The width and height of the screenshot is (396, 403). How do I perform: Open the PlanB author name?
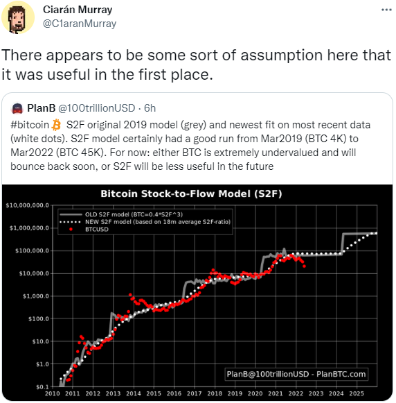pyautogui.click(x=42, y=108)
